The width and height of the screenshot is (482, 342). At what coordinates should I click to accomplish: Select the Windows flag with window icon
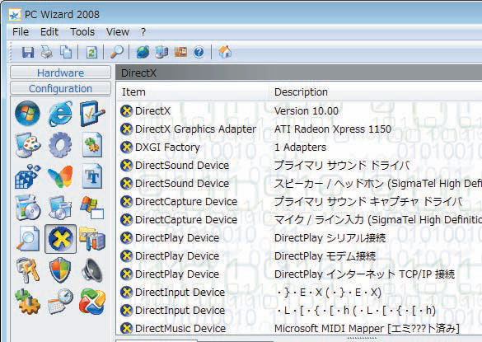tap(92, 208)
